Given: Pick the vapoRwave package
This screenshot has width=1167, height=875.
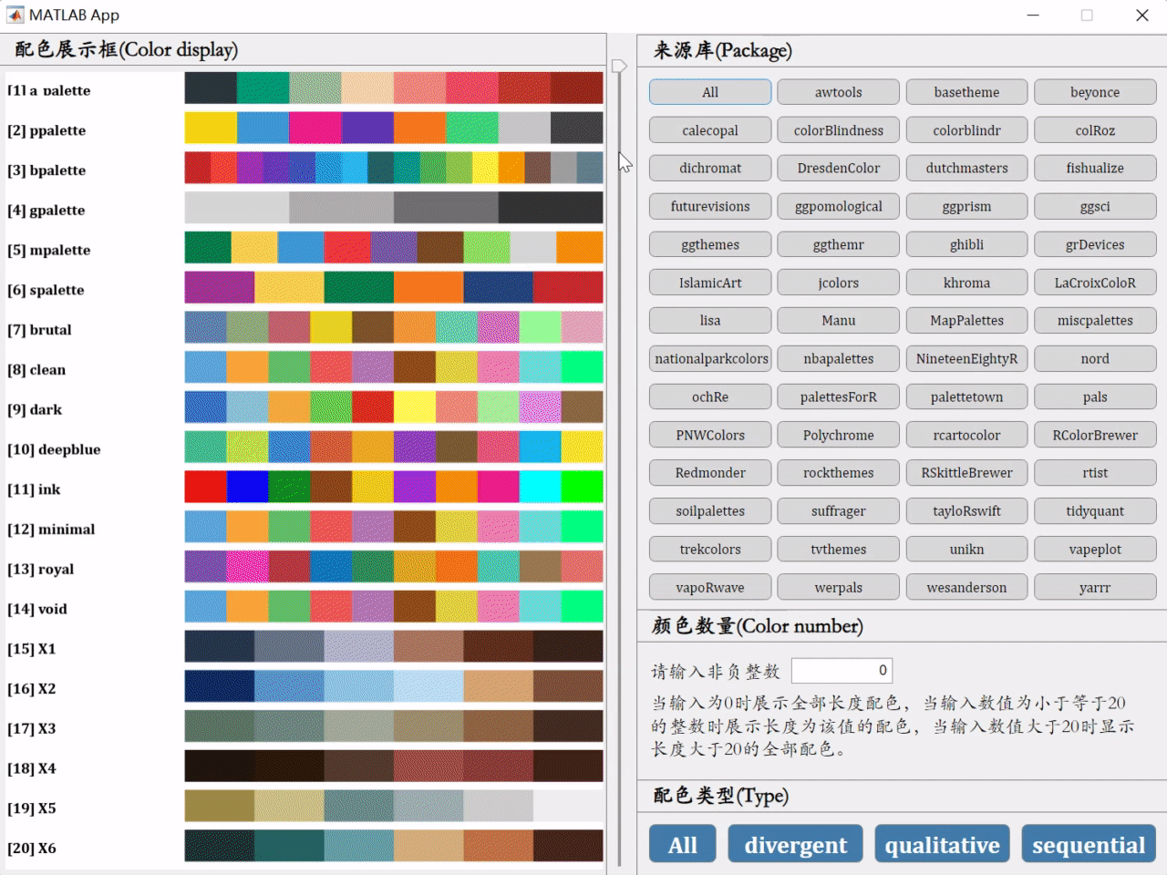Looking at the screenshot, I should point(710,587).
